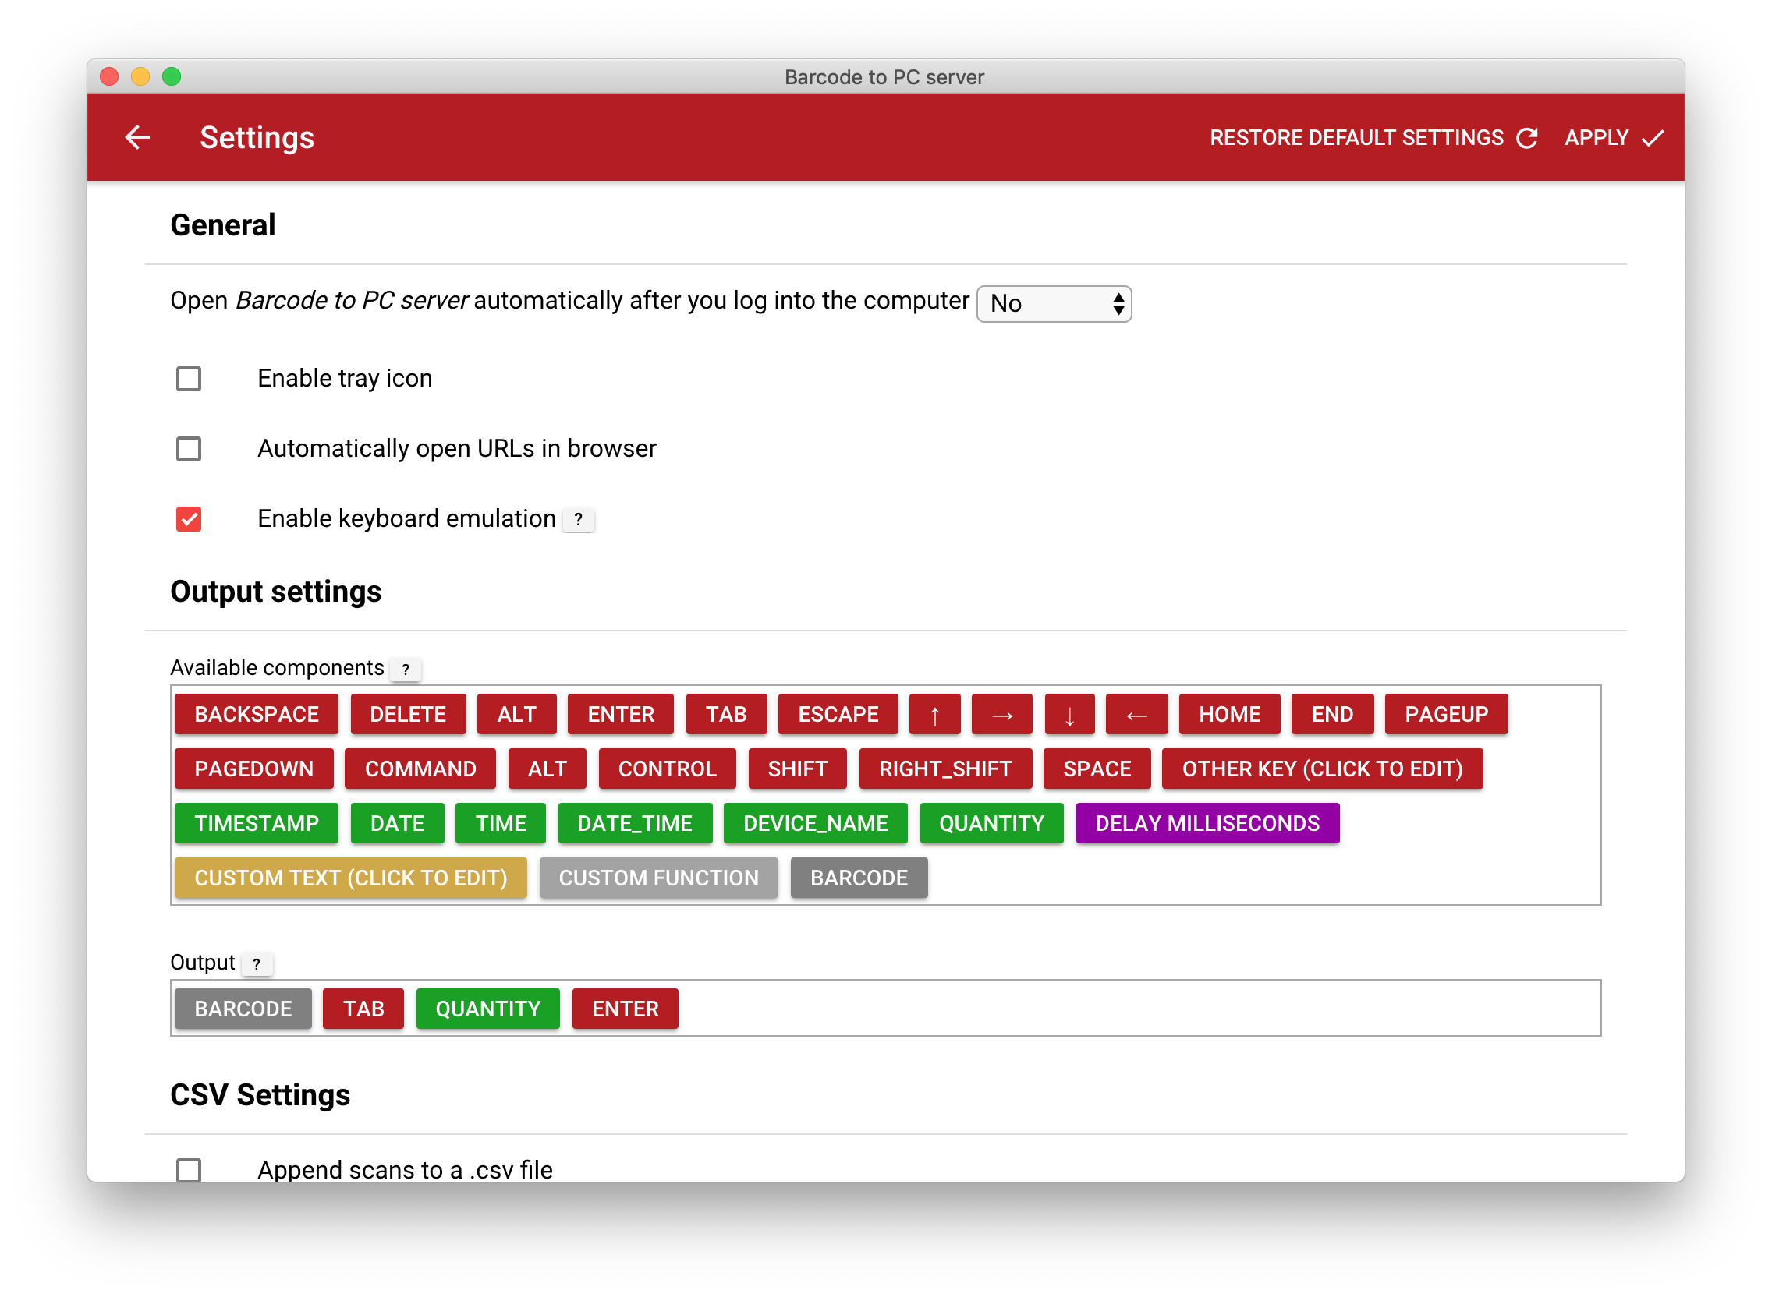The image size is (1772, 1297).
Task: Select the DELETE component
Action: 408,715
